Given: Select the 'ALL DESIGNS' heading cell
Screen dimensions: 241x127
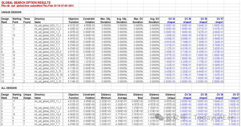Looking at the screenshot, I should point(9,88).
